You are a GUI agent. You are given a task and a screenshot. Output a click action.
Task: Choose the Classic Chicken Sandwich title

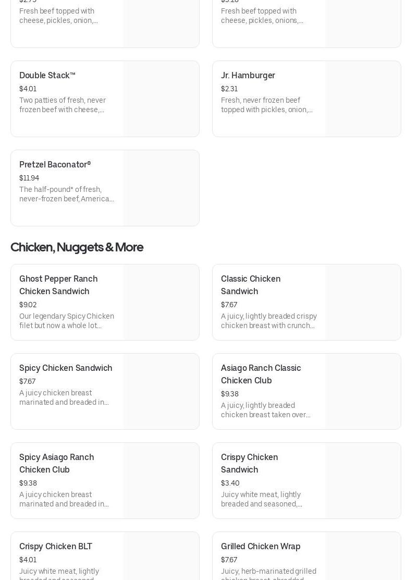[x=251, y=285]
